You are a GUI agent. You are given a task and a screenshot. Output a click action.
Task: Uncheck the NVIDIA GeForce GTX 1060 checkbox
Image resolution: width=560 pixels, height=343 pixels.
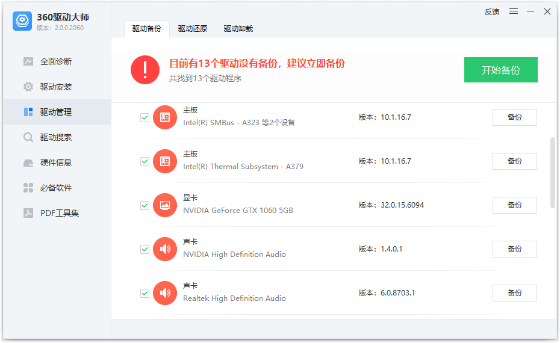click(145, 205)
